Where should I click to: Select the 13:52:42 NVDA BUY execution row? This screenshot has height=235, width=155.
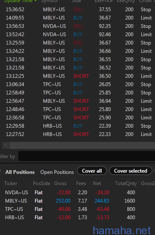point(77,35)
